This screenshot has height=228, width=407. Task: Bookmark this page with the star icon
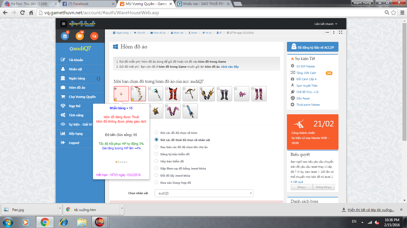394,12
